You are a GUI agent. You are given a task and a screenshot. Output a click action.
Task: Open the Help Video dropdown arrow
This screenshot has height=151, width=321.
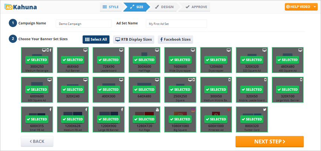[315, 7]
